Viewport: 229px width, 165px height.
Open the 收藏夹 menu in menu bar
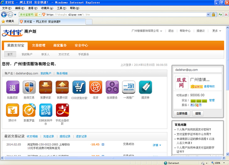47,8
